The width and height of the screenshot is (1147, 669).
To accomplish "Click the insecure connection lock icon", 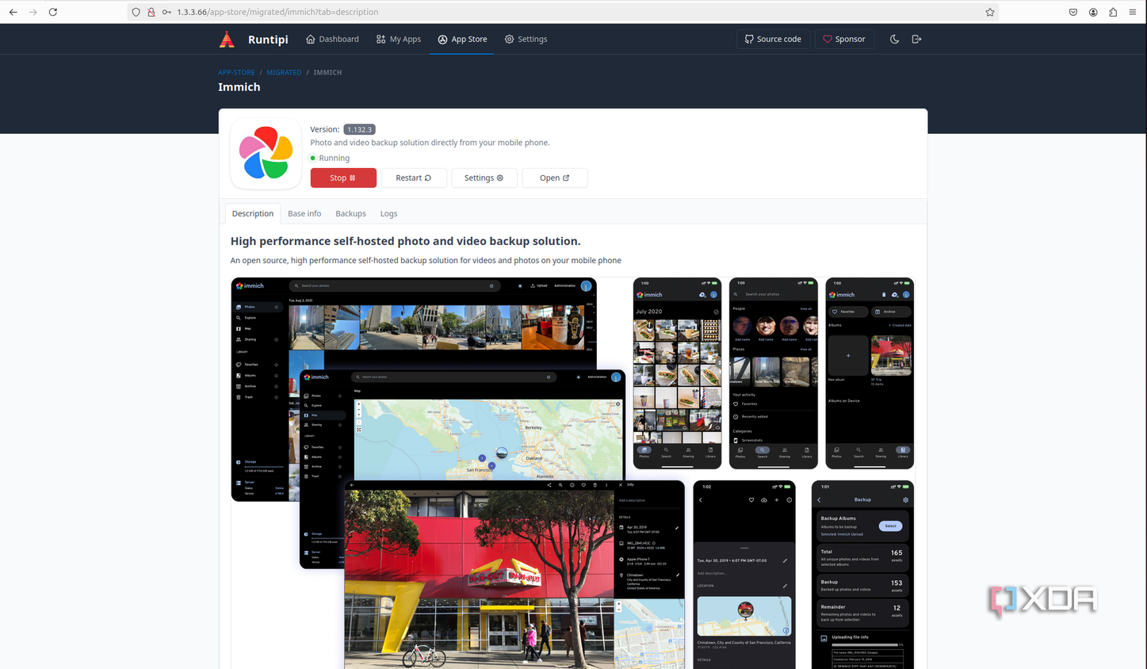I will click(151, 12).
